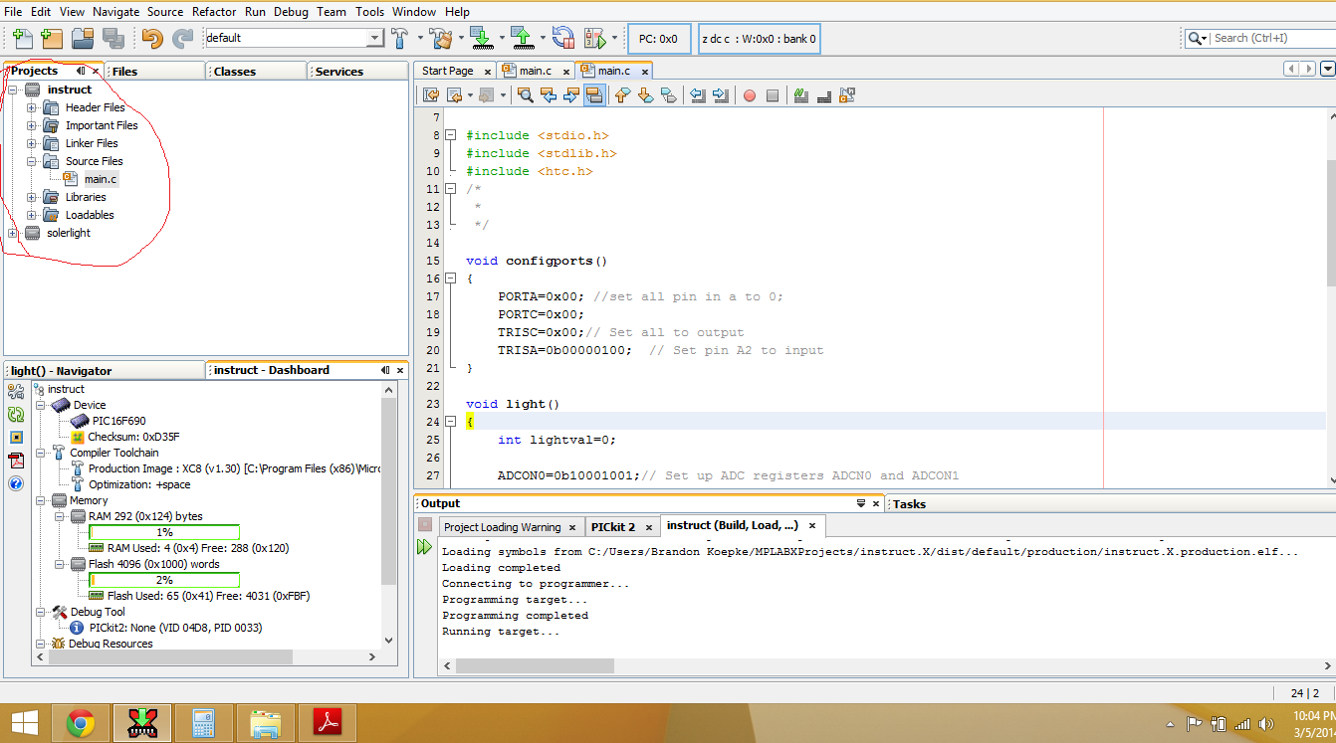
Task: Jump to next bookmark icon
Action: pyautogui.click(x=645, y=95)
